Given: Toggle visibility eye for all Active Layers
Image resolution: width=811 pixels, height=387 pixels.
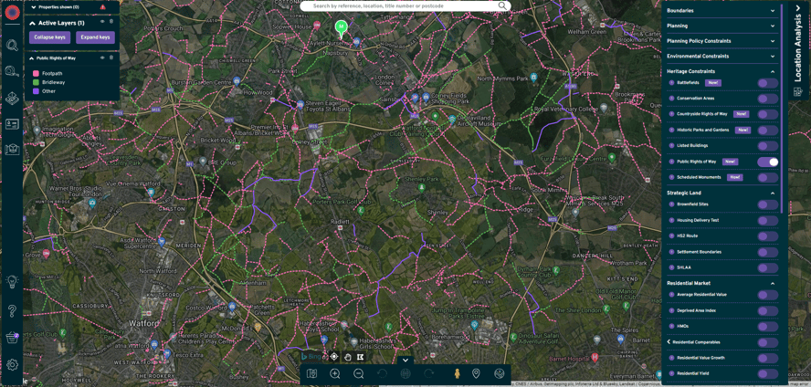Looking at the screenshot, I should 102,22.
